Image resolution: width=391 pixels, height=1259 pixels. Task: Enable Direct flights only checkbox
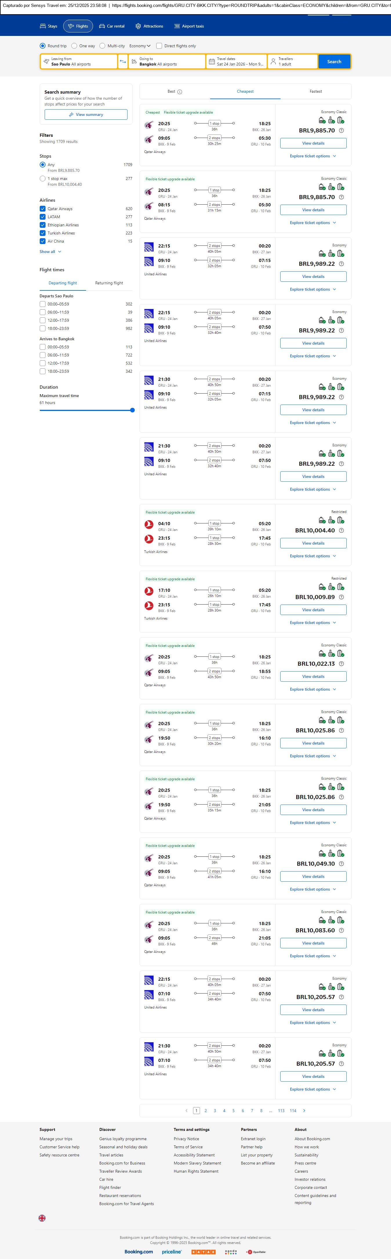[x=159, y=46]
